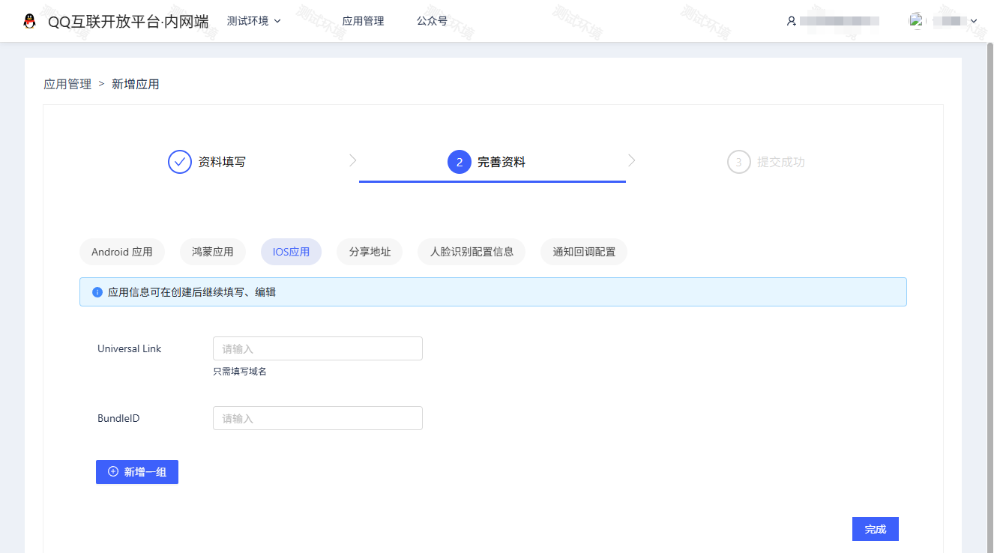The width and height of the screenshot is (994, 553).
Task: Click the account avatar image
Action: pyautogui.click(x=916, y=20)
